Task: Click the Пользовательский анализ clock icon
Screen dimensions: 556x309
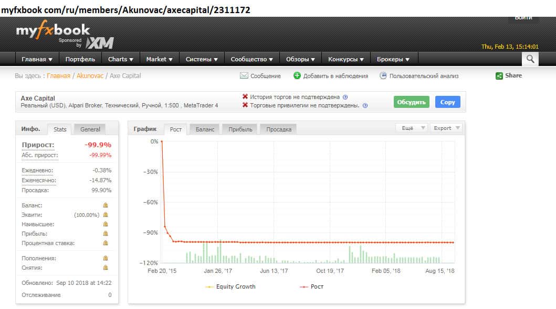Action: click(383, 76)
